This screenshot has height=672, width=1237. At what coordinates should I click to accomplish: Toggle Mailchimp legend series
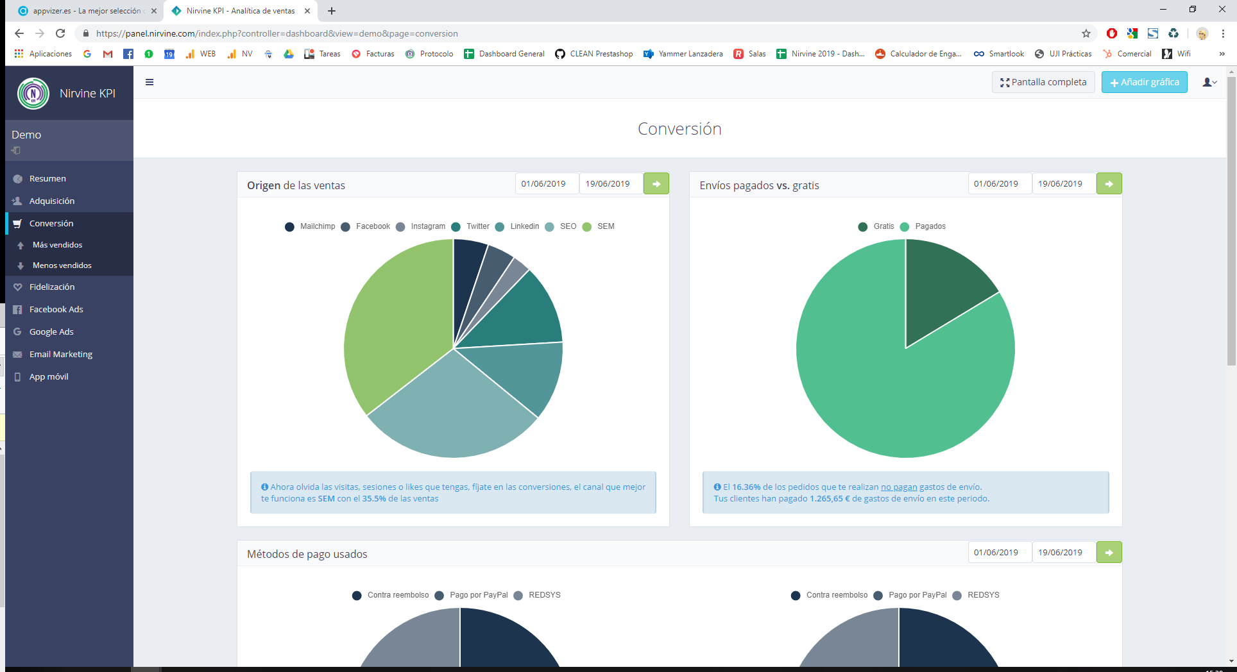[x=310, y=226]
